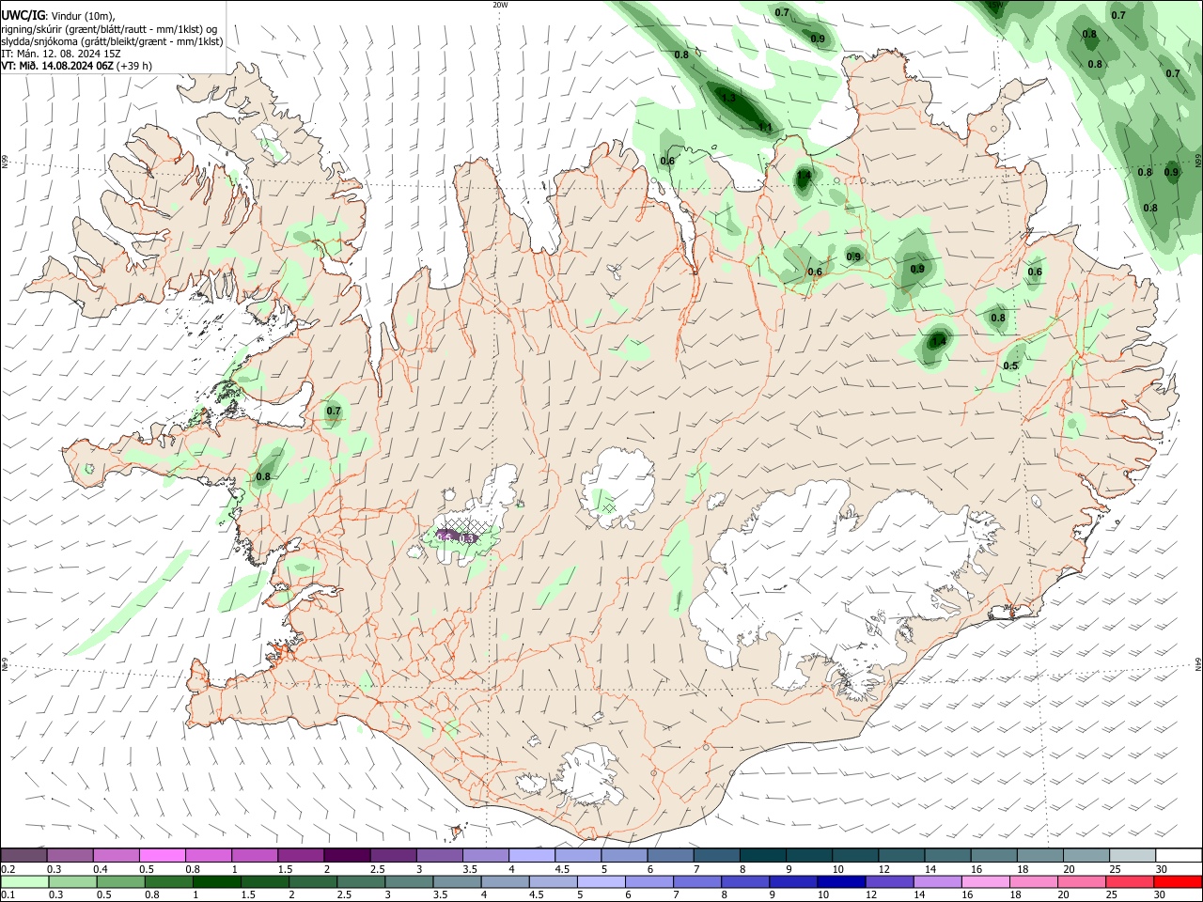The height and width of the screenshot is (902, 1203).
Task: Click the 0.7 value in the top-right corner
Action: click(1118, 15)
